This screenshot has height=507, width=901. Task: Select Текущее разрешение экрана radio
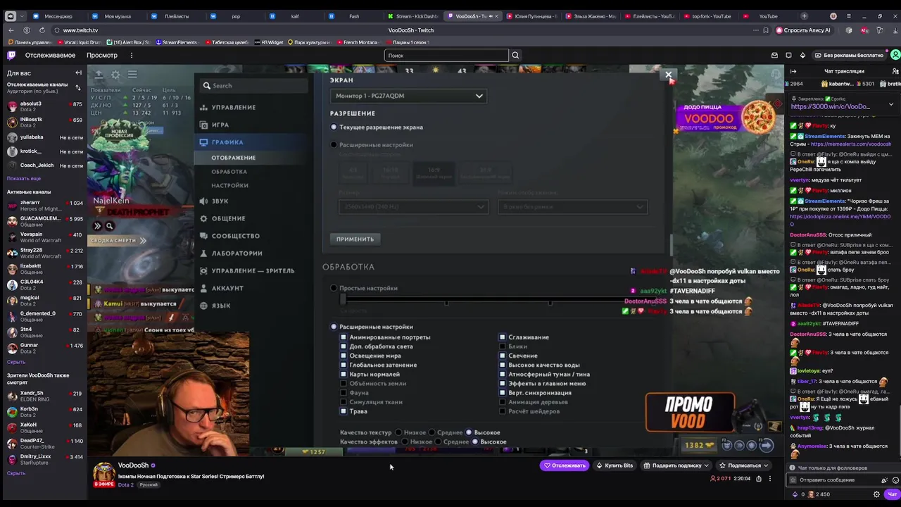tap(334, 127)
